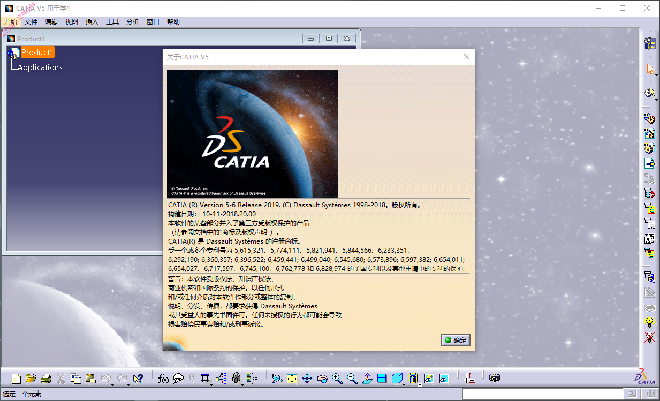Click the Print icon
Screen dimensions: 660x401
[x=46, y=379]
